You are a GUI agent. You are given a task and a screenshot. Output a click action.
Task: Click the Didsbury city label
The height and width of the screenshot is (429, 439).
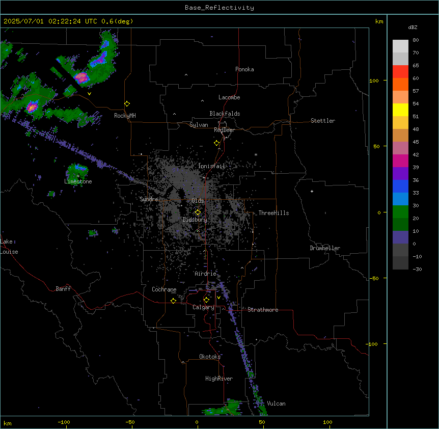tap(195, 220)
